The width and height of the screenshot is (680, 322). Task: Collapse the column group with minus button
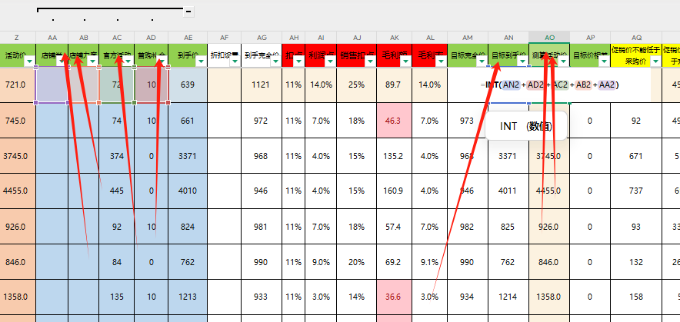click(188, 12)
